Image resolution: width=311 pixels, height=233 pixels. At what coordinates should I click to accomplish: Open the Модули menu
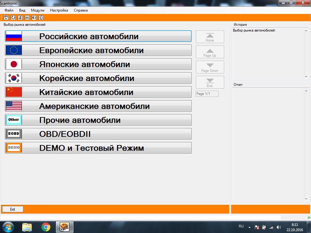pyautogui.click(x=37, y=10)
